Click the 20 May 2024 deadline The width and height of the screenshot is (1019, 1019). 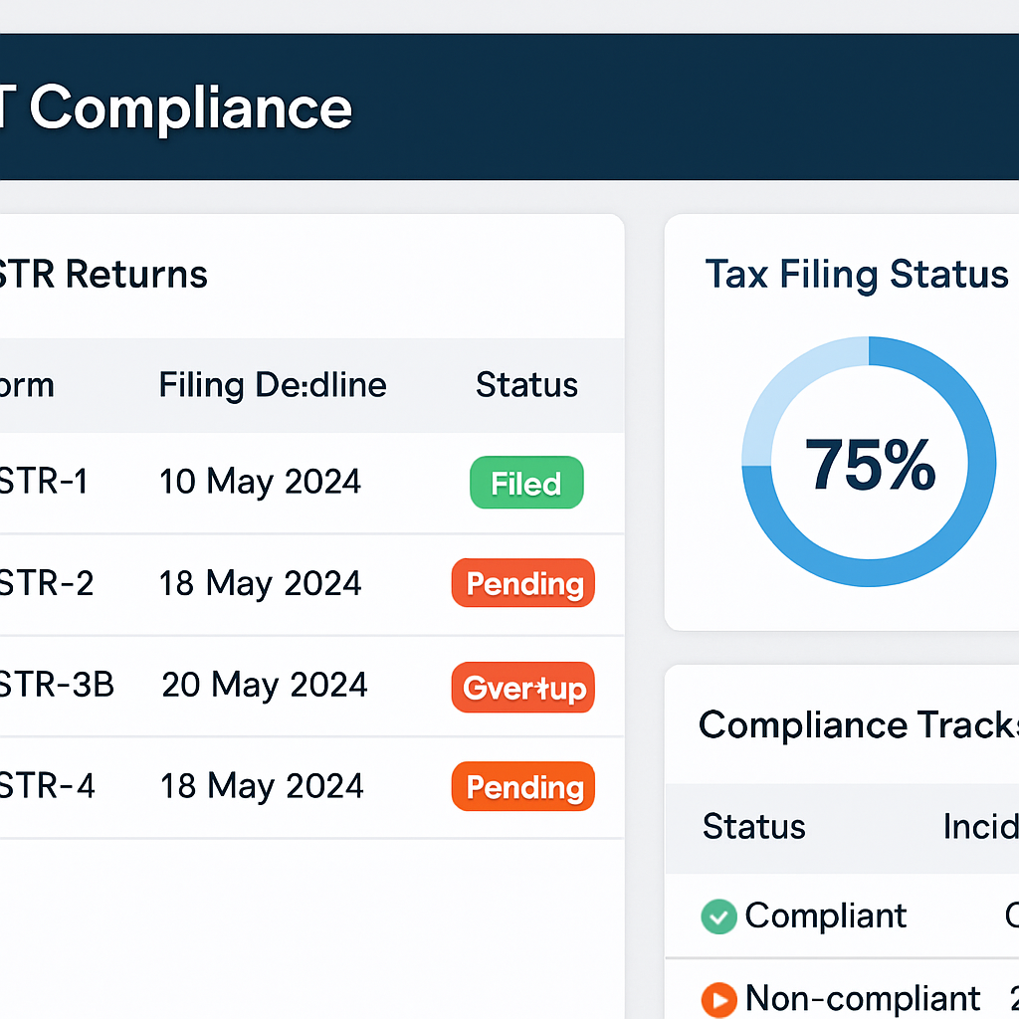pos(265,685)
